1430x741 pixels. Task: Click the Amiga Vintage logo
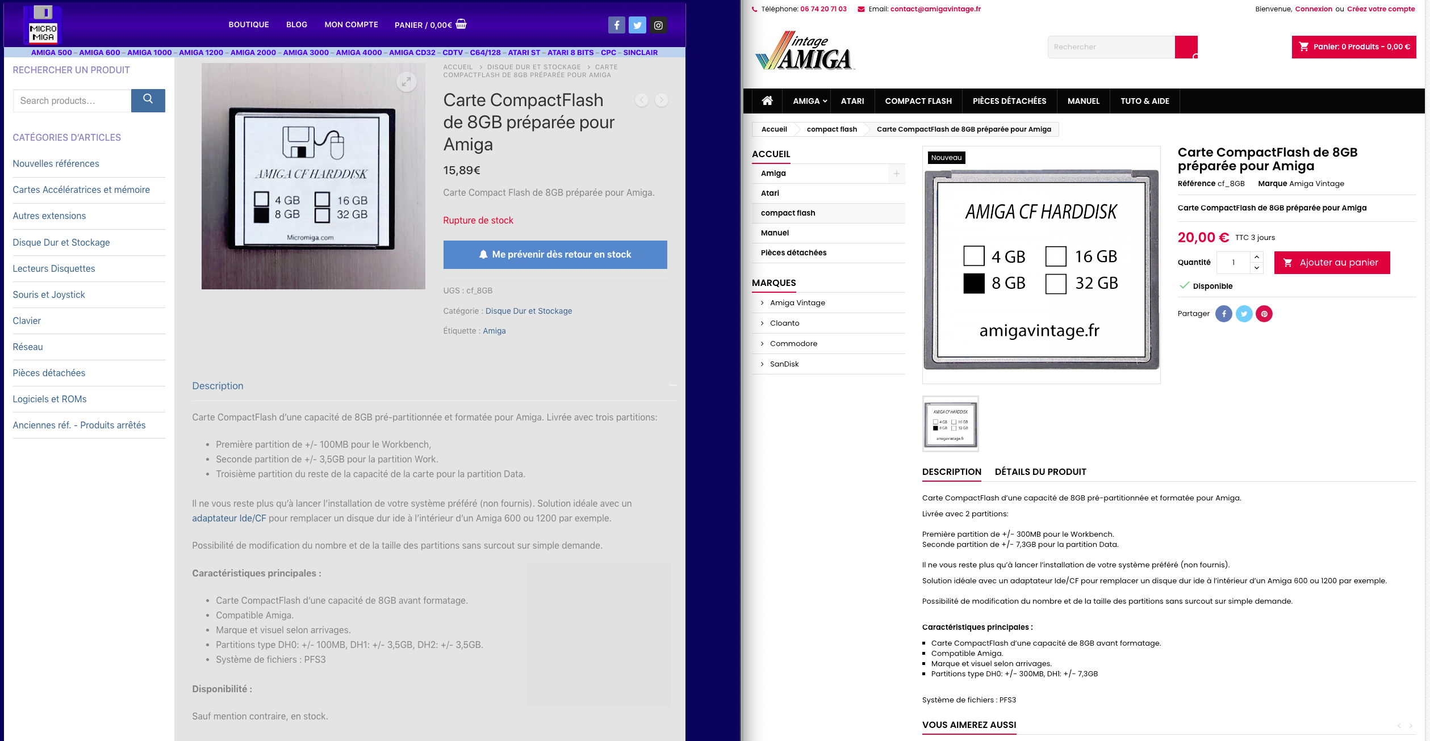(x=805, y=50)
